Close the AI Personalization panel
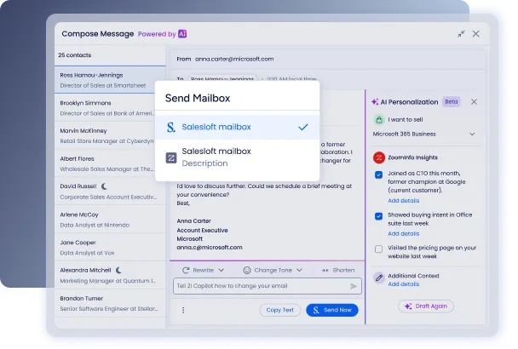 tap(474, 102)
